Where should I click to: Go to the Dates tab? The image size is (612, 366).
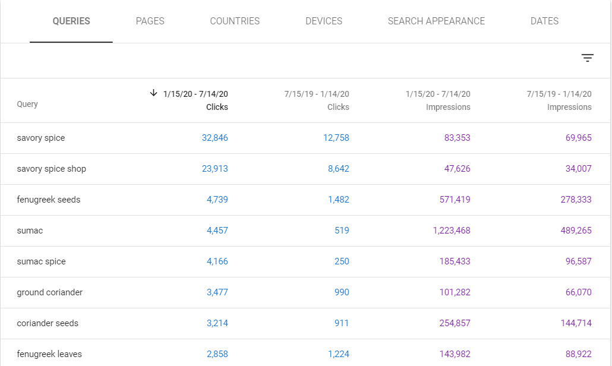click(544, 21)
